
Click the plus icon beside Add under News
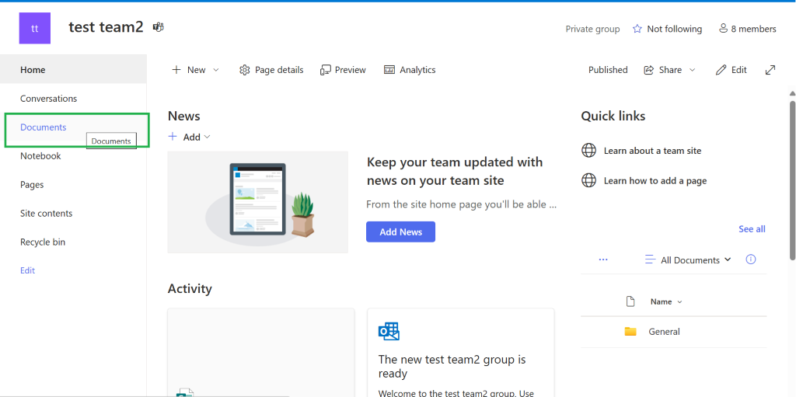tap(173, 137)
